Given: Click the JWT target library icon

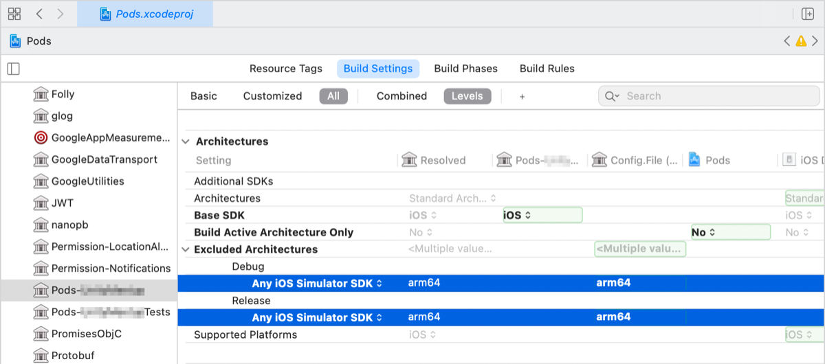Looking at the screenshot, I should (x=41, y=203).
